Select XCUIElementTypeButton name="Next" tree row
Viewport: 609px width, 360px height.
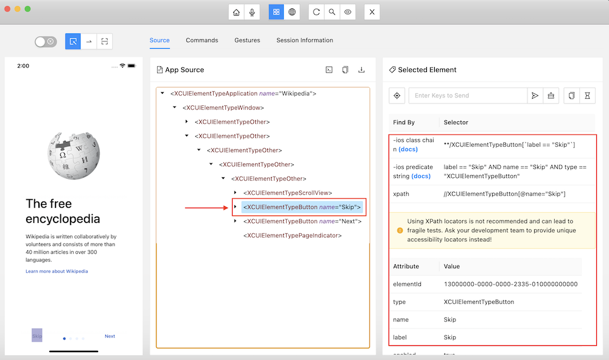click(303, 221)
